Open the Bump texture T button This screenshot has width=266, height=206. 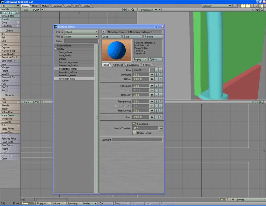[161, 117]
